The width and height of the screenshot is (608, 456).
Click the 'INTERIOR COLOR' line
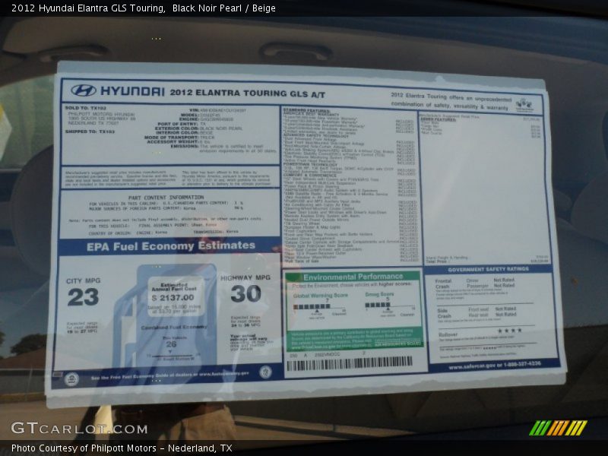pyautogui.click(x=184, y=132)
